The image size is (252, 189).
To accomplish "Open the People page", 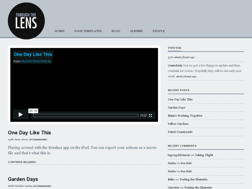I will coord(159,31).
